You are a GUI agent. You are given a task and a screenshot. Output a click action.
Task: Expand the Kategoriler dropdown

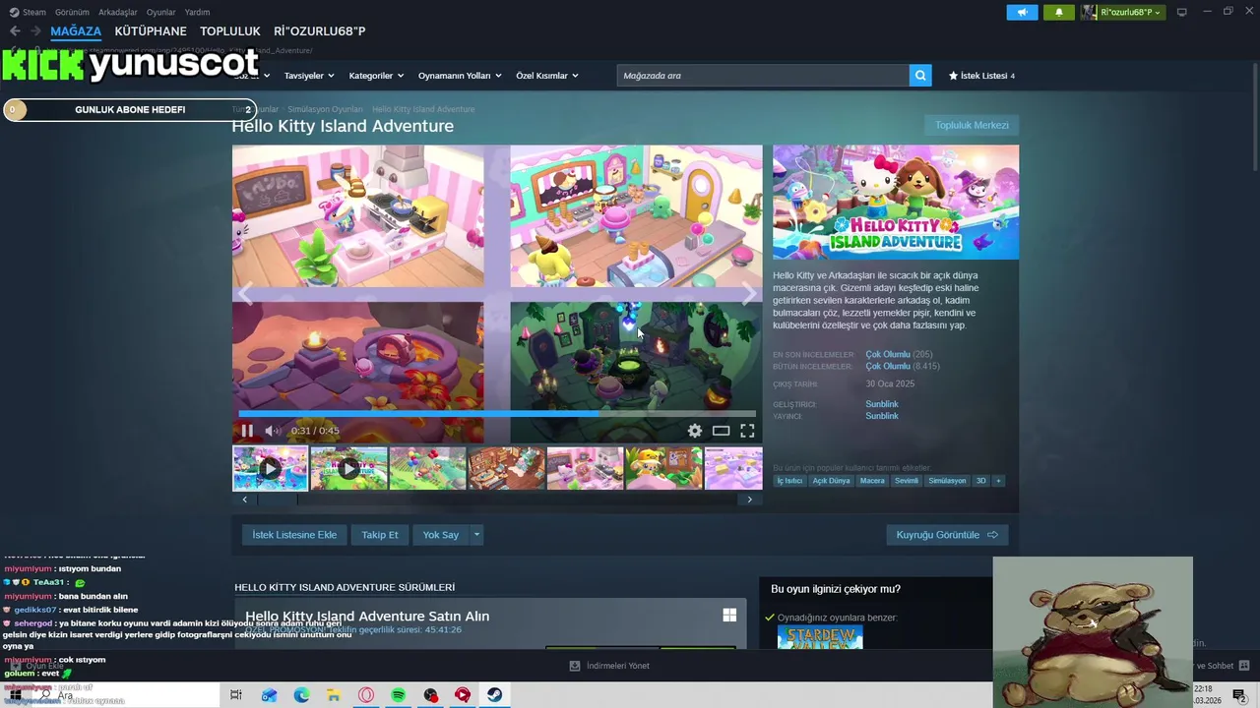(376, 76)
